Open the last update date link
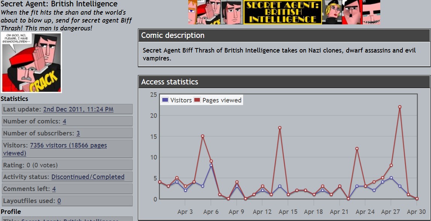 coord(78,110)
